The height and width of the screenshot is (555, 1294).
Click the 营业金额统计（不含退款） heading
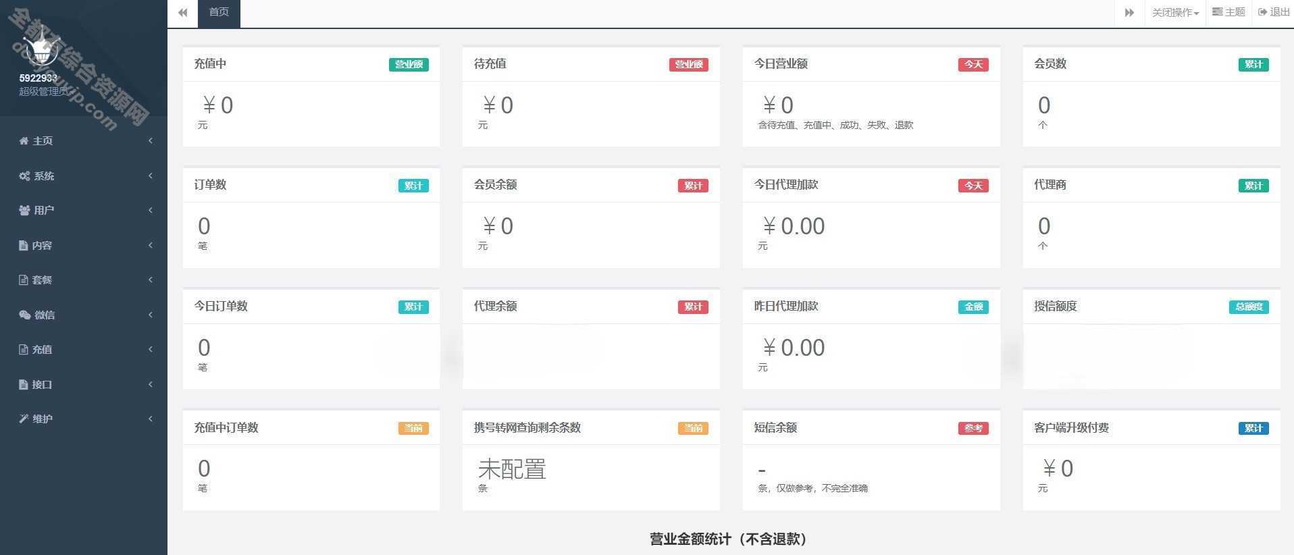pos(730,539)
